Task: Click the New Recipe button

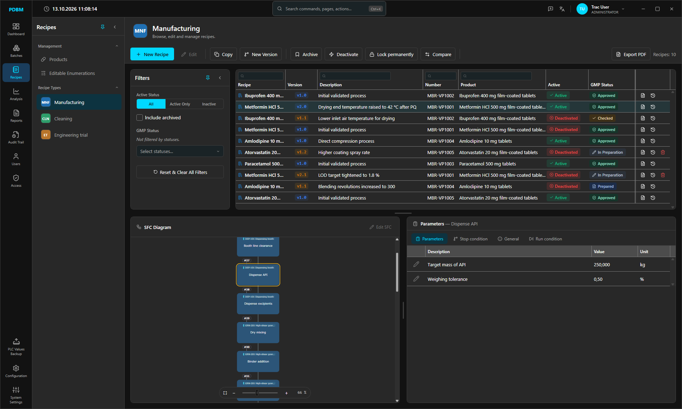Action: tap(152, 54)
